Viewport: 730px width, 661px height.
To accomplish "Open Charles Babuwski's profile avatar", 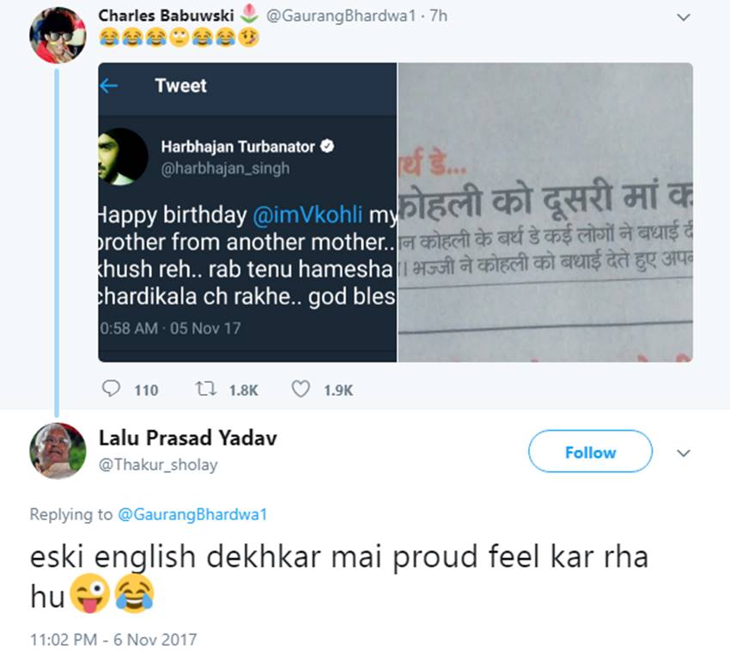I will [58, 35].
